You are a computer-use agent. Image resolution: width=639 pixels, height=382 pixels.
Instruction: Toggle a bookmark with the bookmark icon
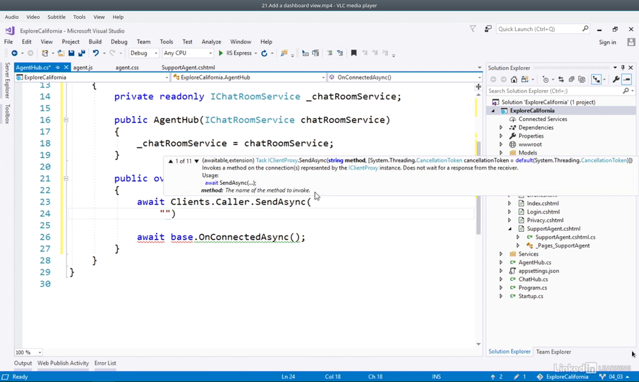coord(354,54)
